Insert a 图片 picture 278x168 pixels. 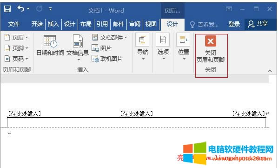pos(102,48)
